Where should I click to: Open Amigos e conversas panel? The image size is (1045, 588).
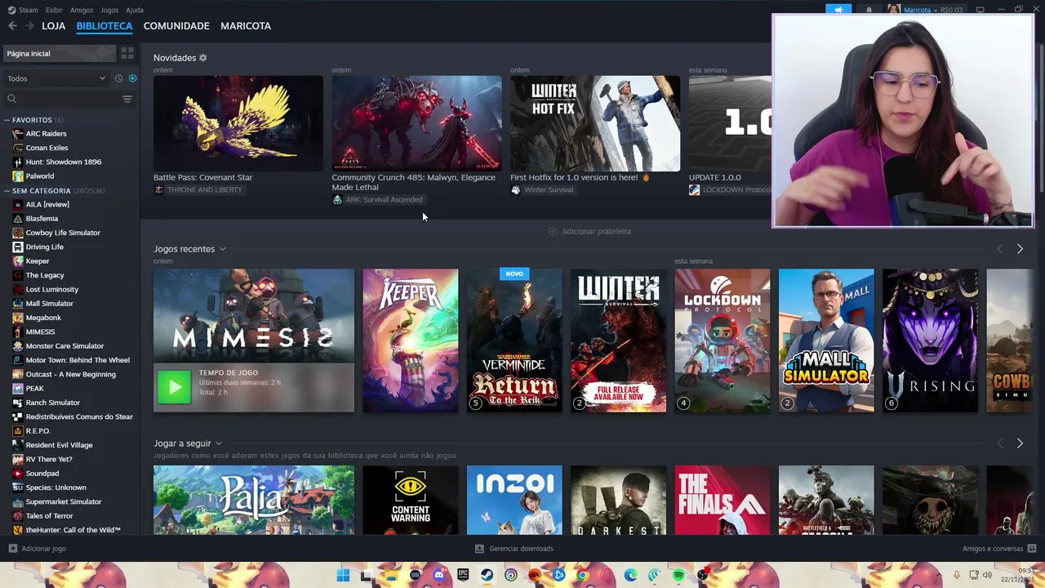tap(998, 549)
